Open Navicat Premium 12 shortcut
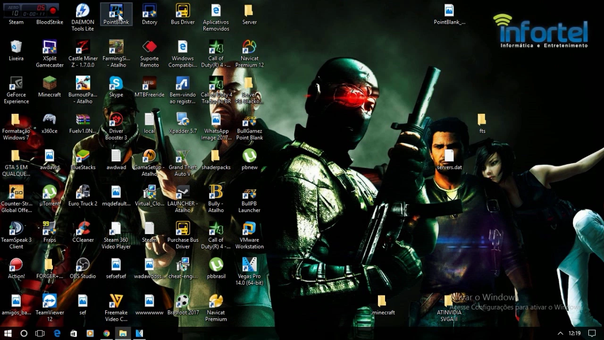Viewport: 604px width, 340px height. (249, 54)
